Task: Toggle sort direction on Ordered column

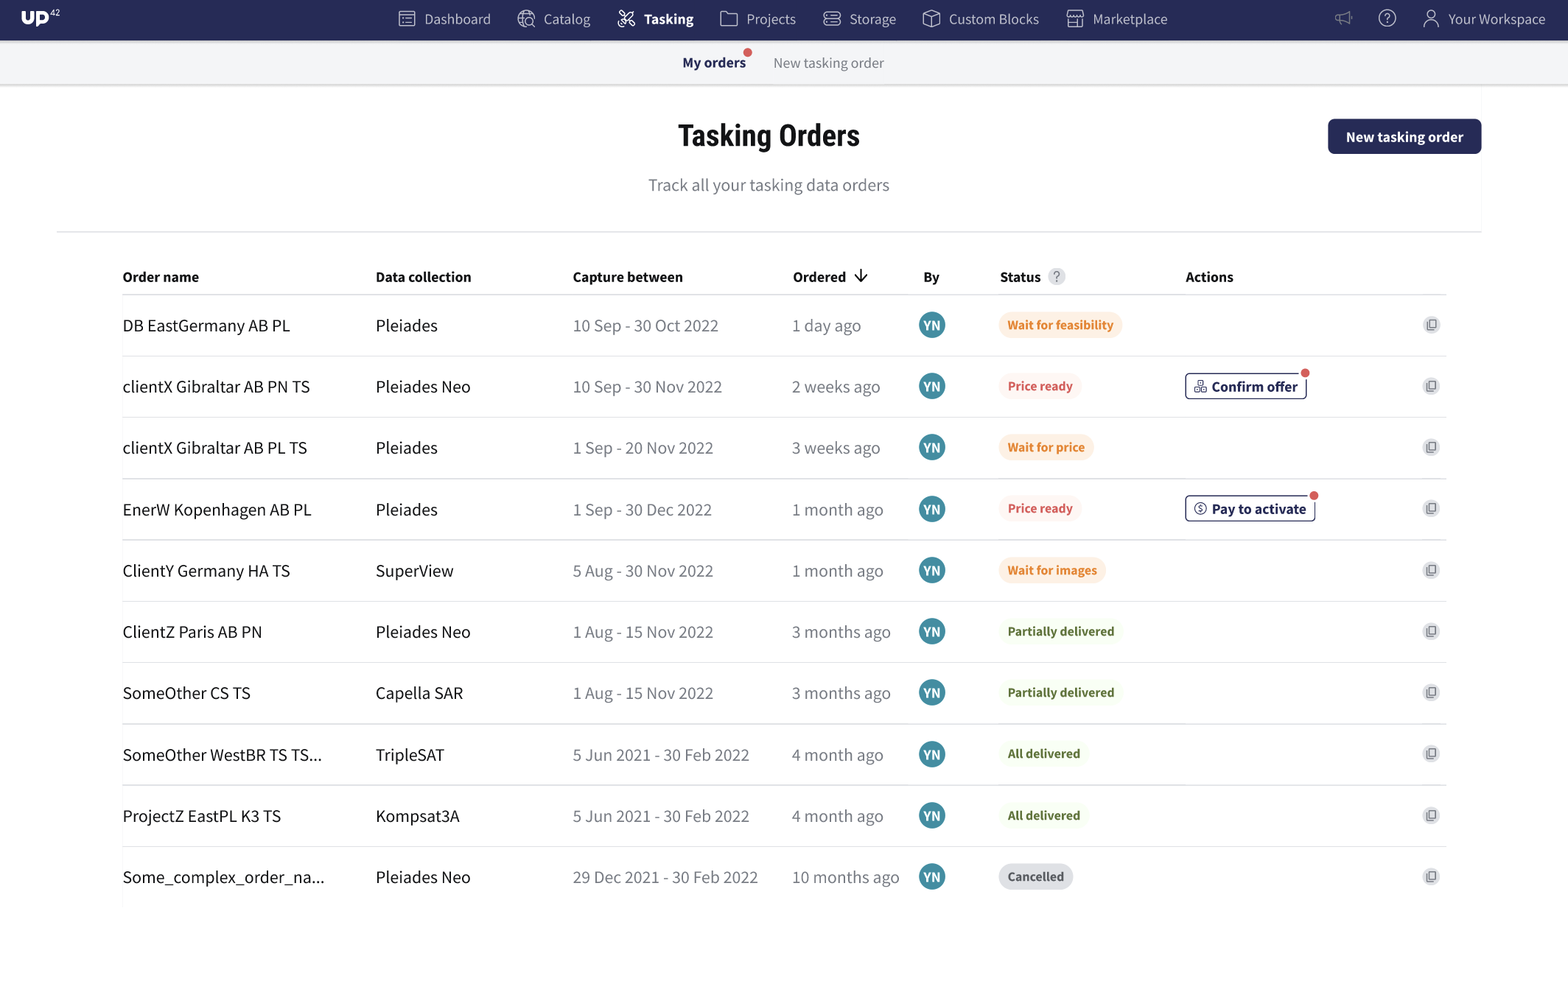Action: [x=861, y=276]
